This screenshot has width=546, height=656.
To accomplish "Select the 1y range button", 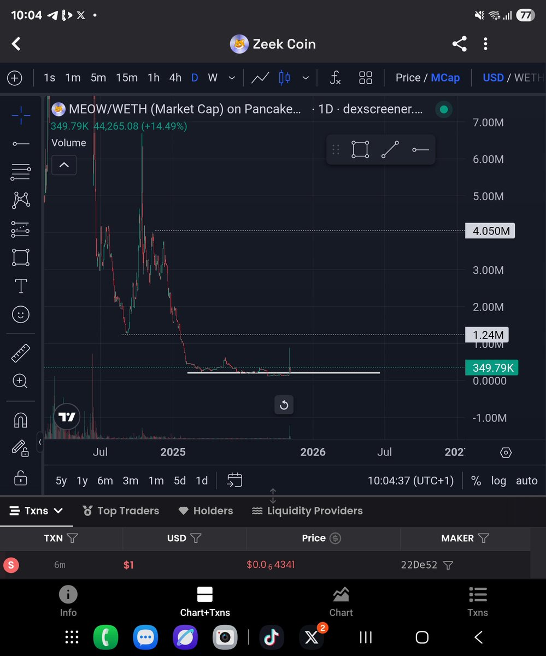I will click(81, 481).
